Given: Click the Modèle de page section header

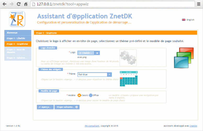Looking at the screenshot, I should coord(49,91).
